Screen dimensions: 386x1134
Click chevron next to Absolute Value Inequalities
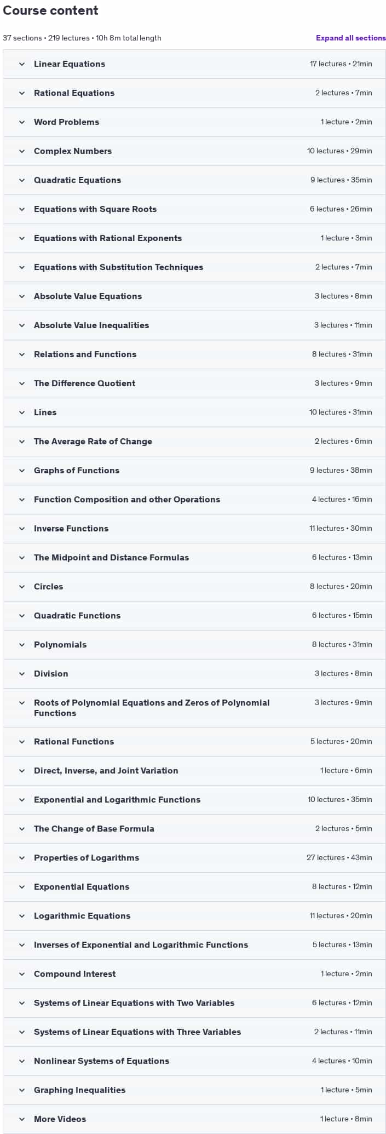22,325
